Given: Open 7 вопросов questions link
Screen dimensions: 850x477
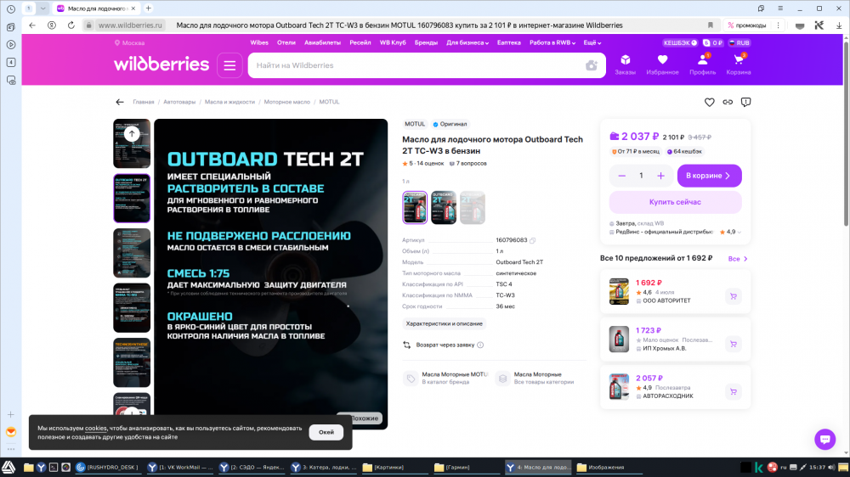Looking at the screenshot, I should tap(467, 164).
